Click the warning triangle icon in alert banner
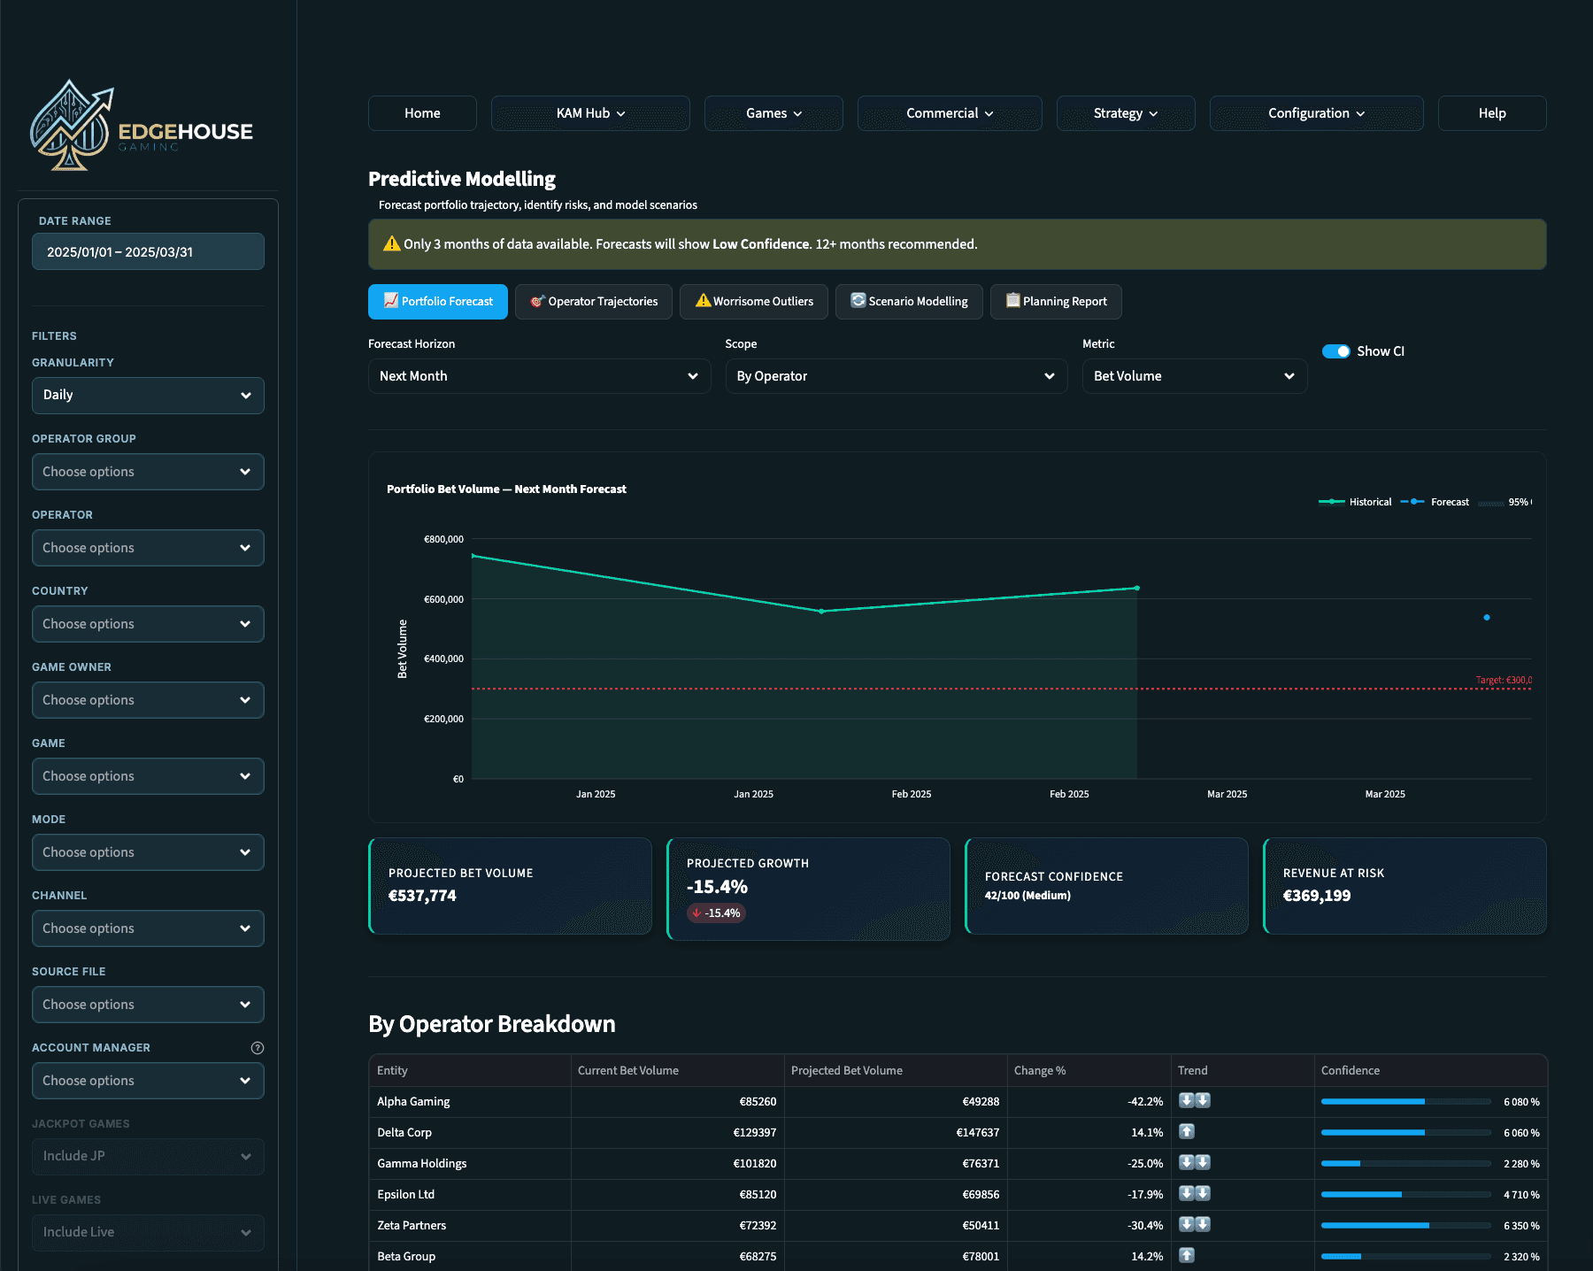 click(x=391, y=244)
